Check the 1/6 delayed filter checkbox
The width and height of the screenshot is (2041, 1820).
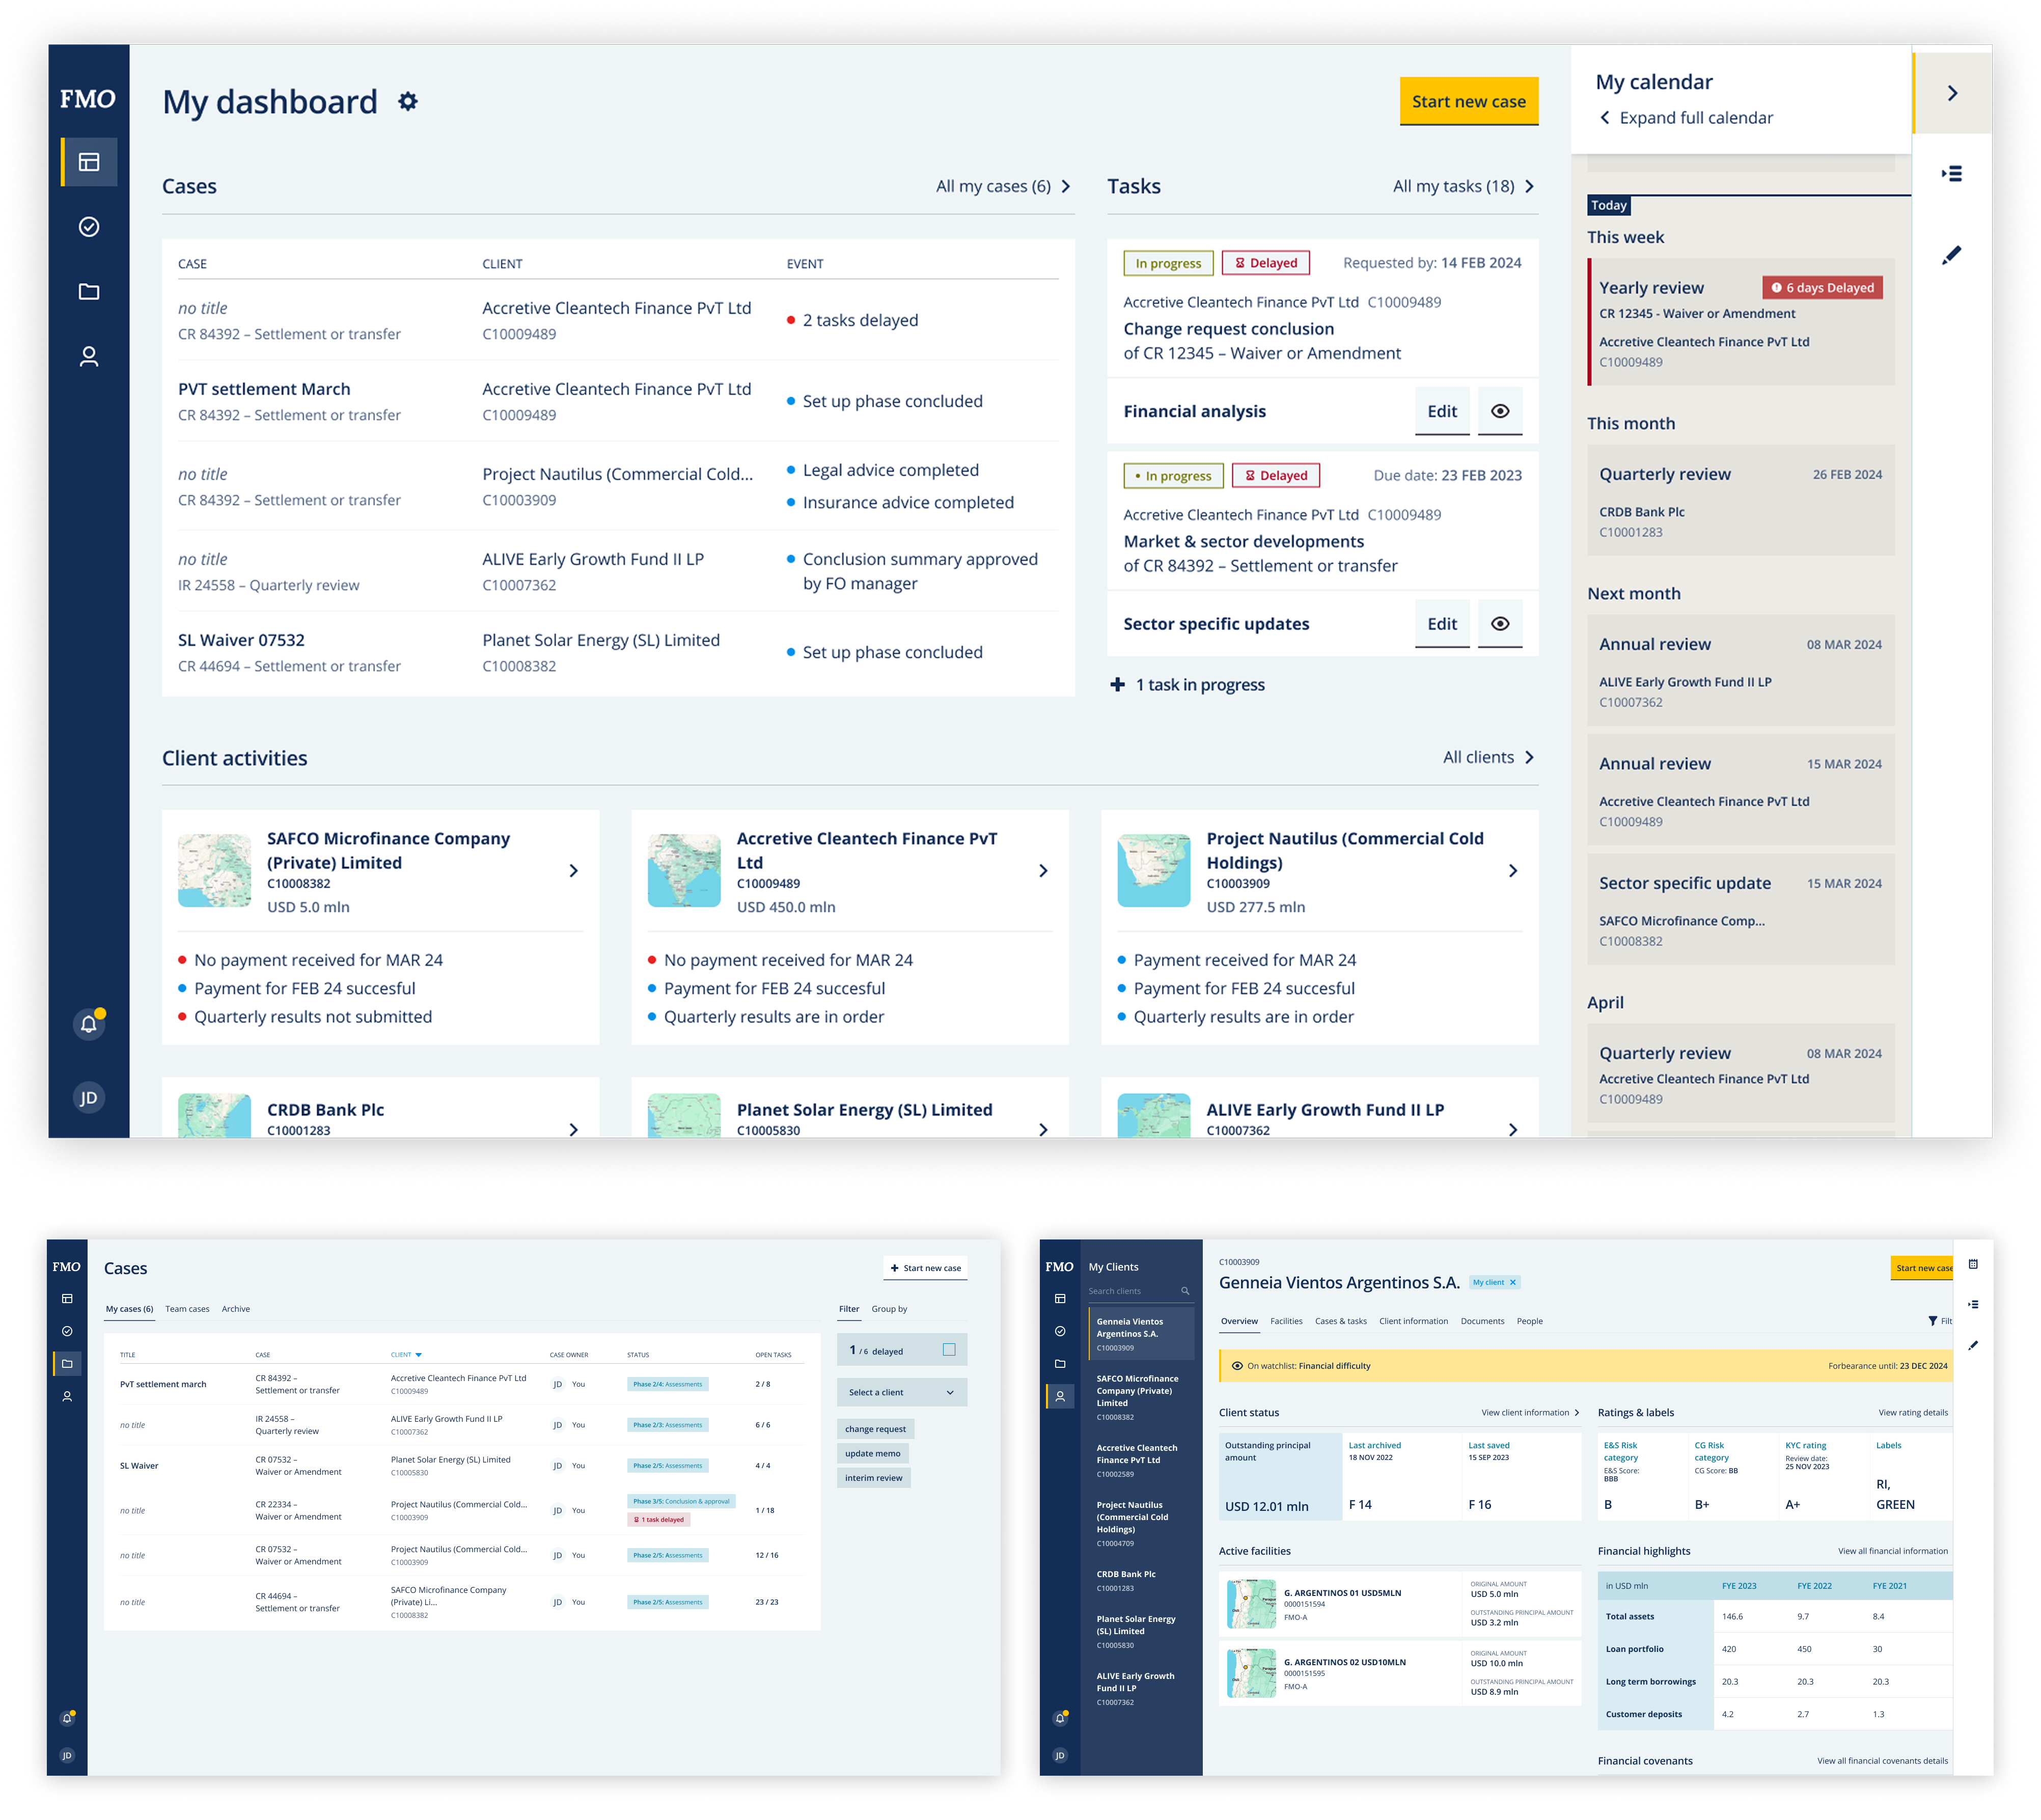[949, 1350]
